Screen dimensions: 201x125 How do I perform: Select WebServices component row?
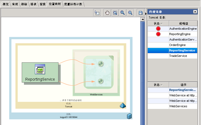click(x=172, y=106)
